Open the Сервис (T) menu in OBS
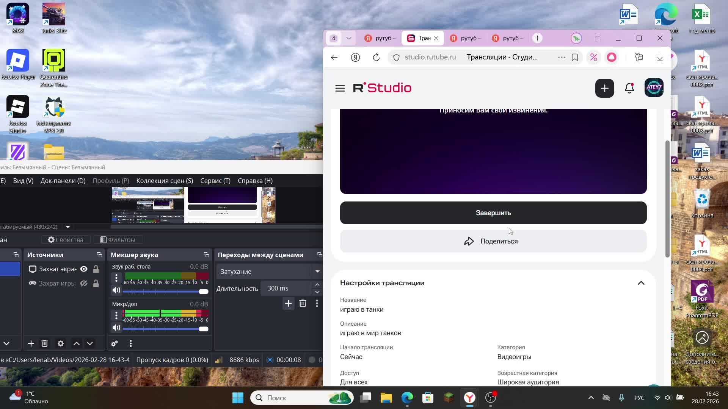Image resolution: width=728 pixels, height=409 pixels. point(215,181)
